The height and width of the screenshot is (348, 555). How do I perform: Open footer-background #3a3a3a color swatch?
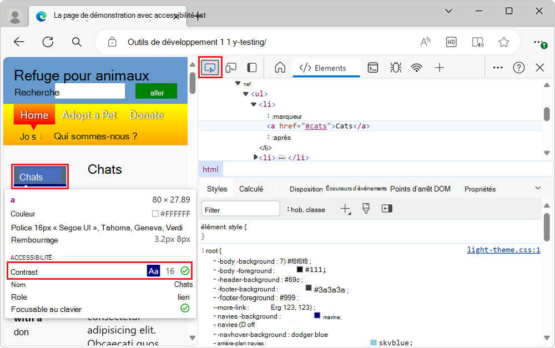coord(308,288)
